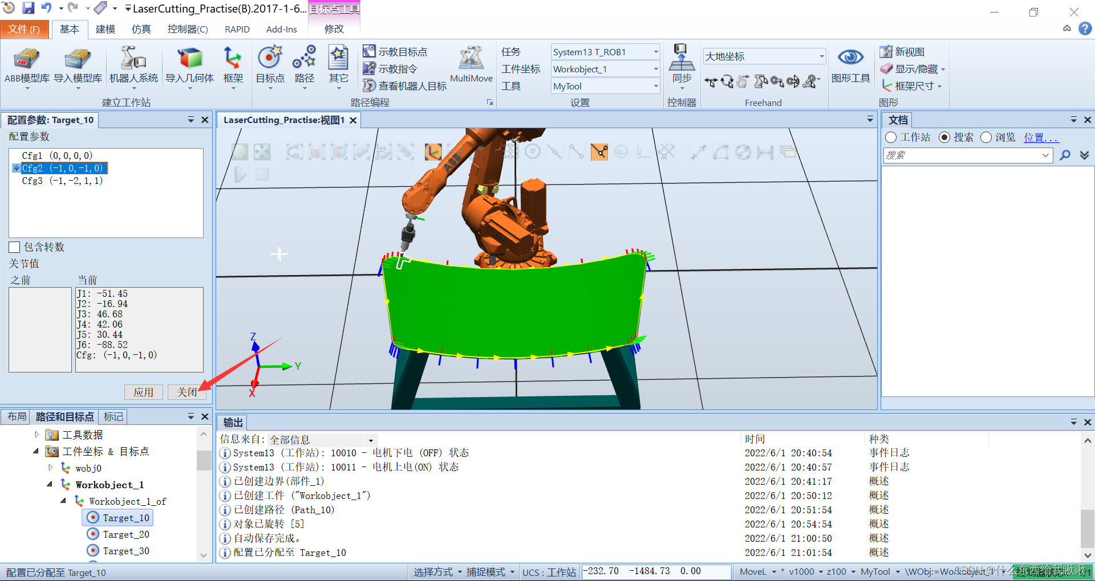Create a 新视图 new view

click(x=902, y=52)
